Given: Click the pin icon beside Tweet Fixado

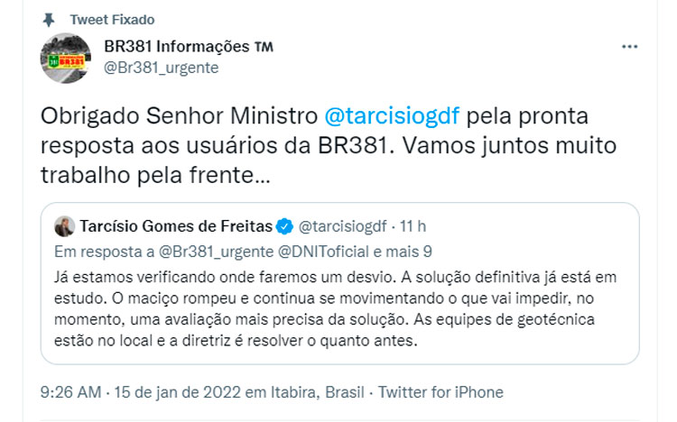Looking at the screenshot, I should coord(48,19).
